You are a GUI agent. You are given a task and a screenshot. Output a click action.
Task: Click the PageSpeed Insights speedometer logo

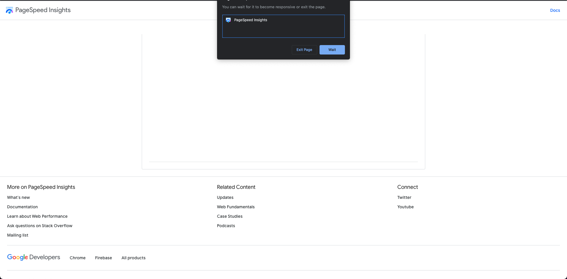coord(9,10)
